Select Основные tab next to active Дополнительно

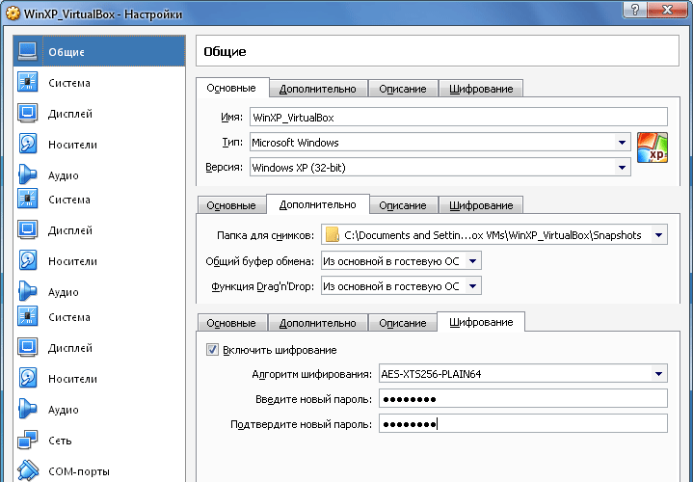231,205
